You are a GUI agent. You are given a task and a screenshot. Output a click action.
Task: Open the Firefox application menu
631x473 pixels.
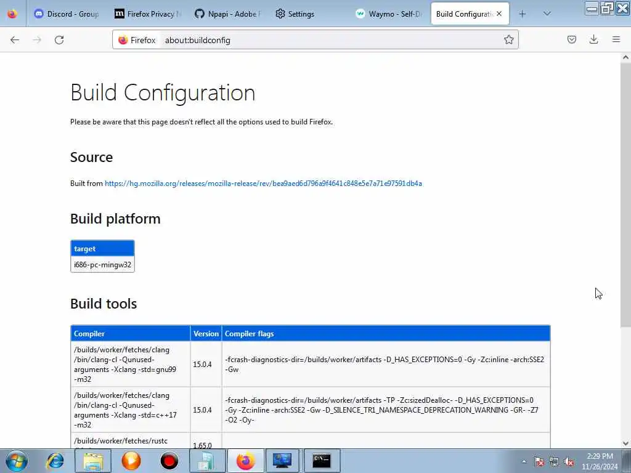click(616, 39)
